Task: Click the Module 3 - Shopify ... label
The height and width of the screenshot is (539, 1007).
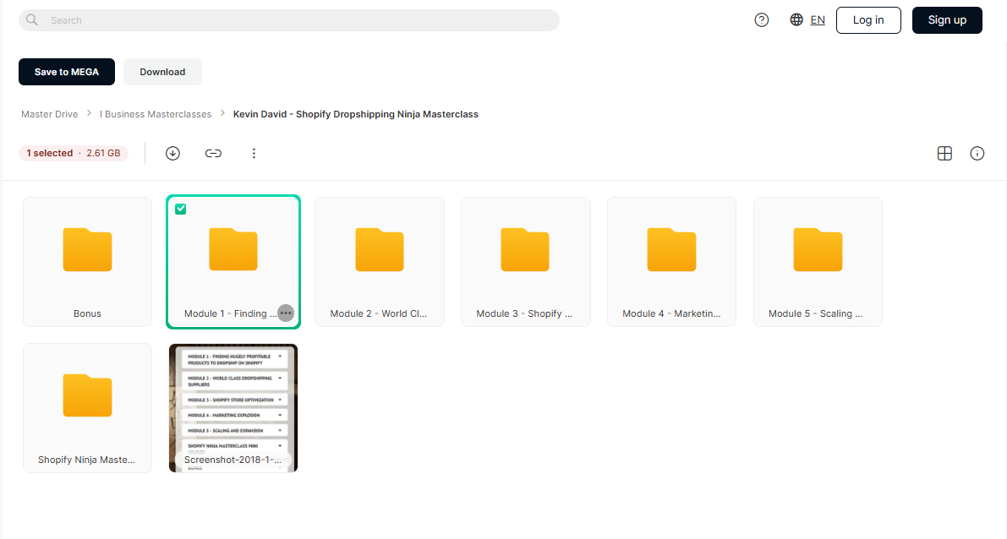Action: tap(524, 313)
